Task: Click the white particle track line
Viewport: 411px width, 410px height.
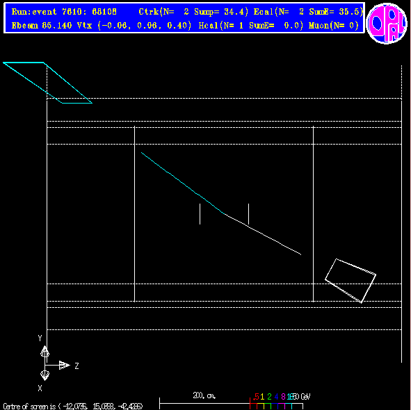Action: pyautogui.click(x=263, y=234)
